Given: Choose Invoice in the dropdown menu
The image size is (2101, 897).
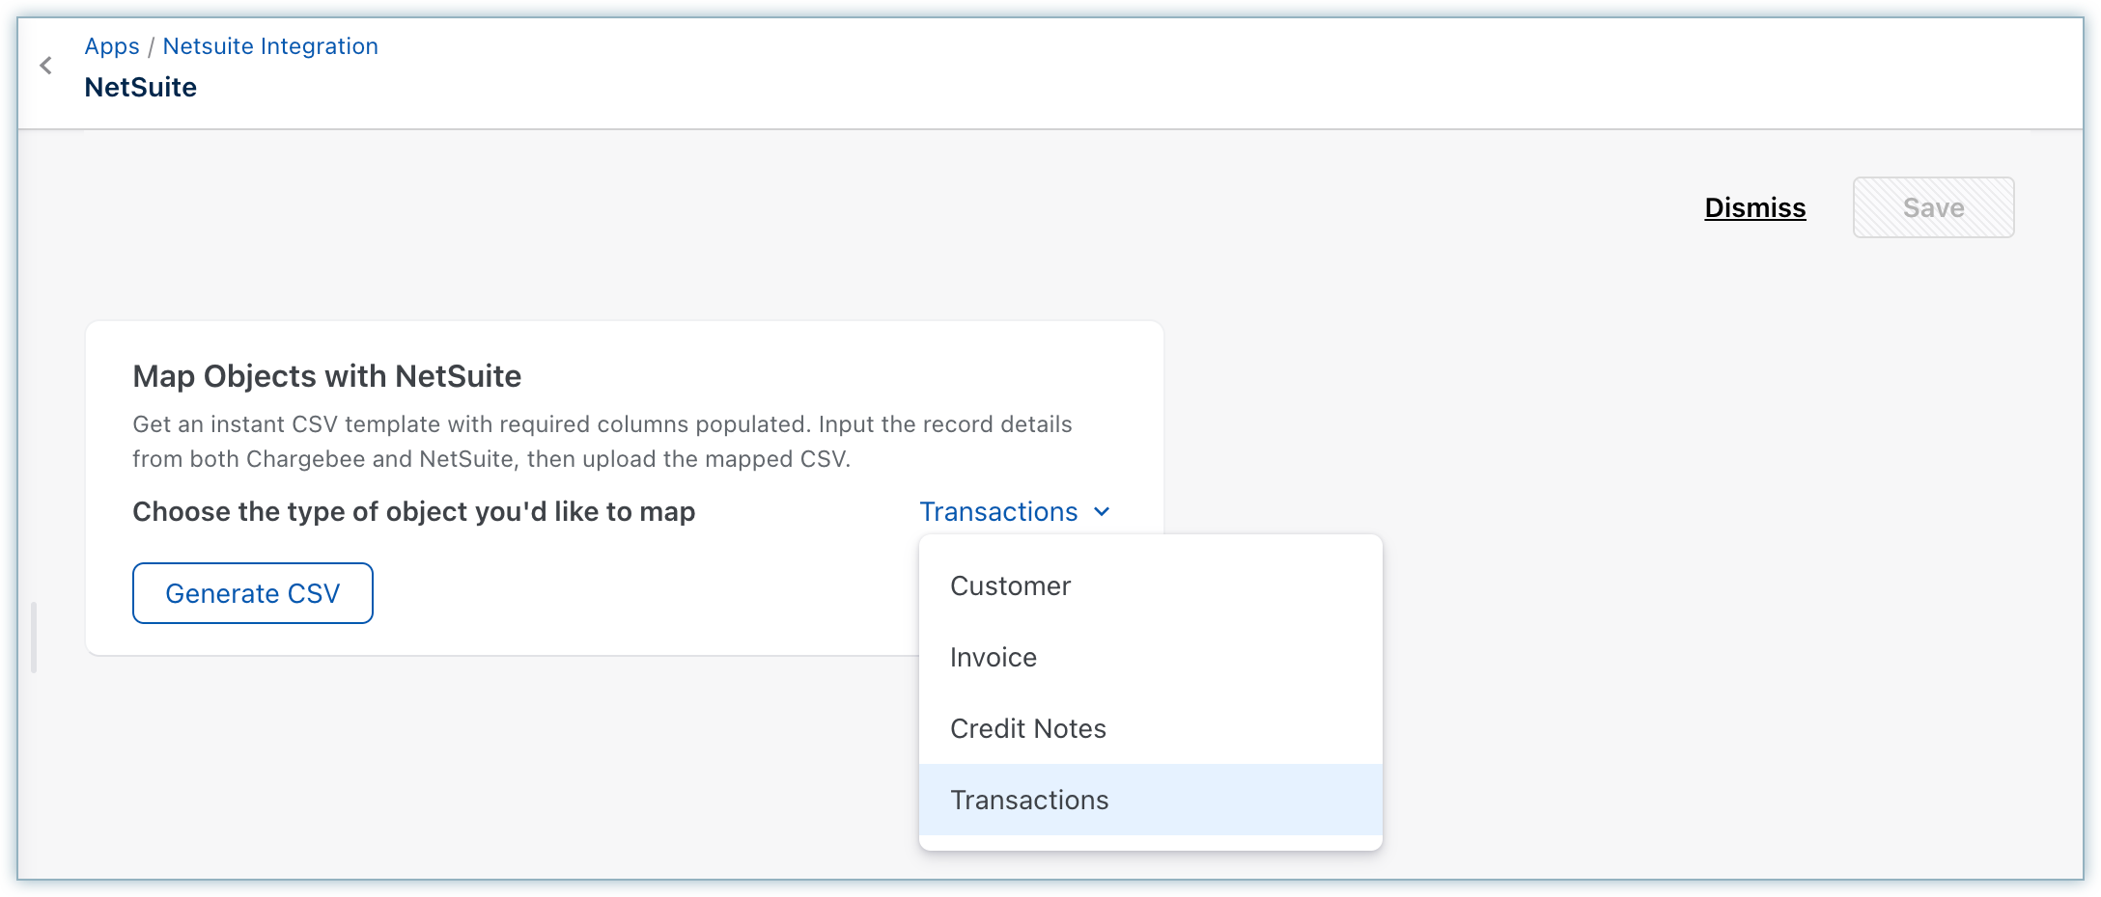Looking at the screenshot, I should tap(994, 657).
